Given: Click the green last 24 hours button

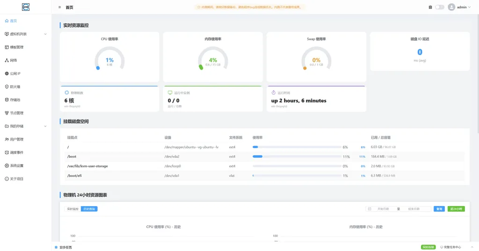Looking at the screenshot, I should [x=456, y=209].
